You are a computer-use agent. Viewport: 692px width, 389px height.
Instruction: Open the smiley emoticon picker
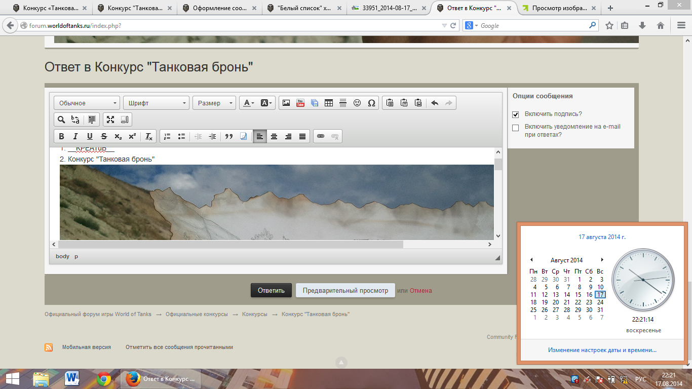(357, 103)
